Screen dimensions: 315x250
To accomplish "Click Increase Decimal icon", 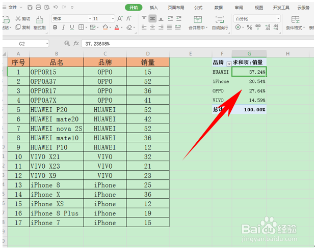I will tap(268, 27).
